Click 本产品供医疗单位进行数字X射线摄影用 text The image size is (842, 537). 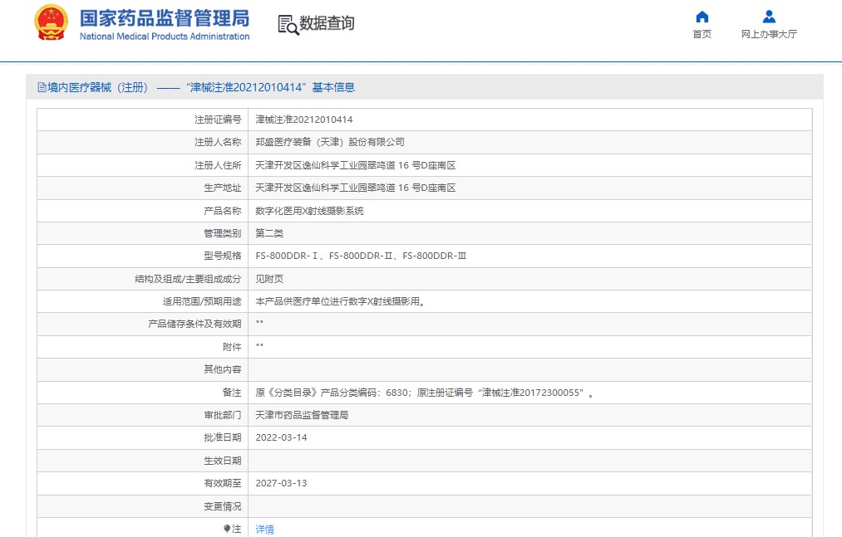(x=341, y=301)
